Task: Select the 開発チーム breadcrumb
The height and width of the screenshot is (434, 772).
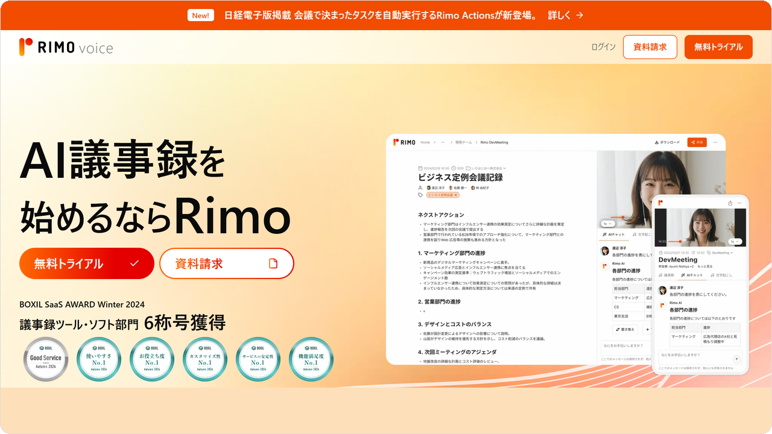Action: click(x=463, y=142)
